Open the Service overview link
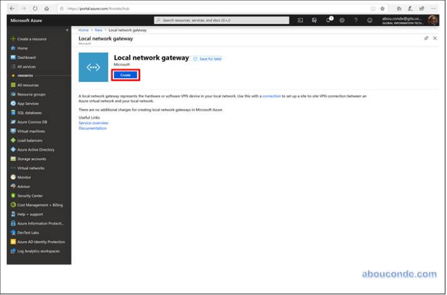The image size is (447, 295). (x=93, y=123)
